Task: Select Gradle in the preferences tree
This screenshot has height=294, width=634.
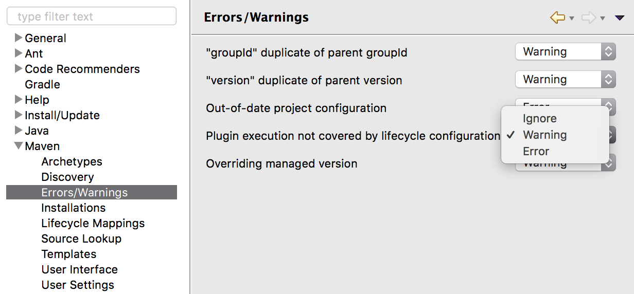Action: (42, 84)
